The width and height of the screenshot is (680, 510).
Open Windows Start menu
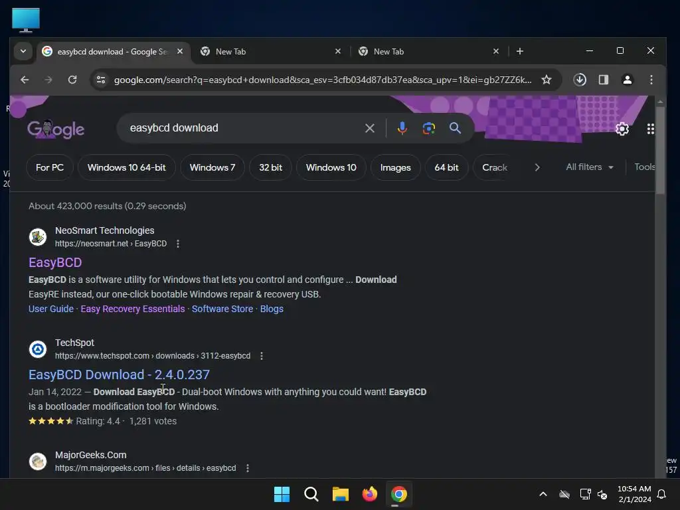click(282, 494)
